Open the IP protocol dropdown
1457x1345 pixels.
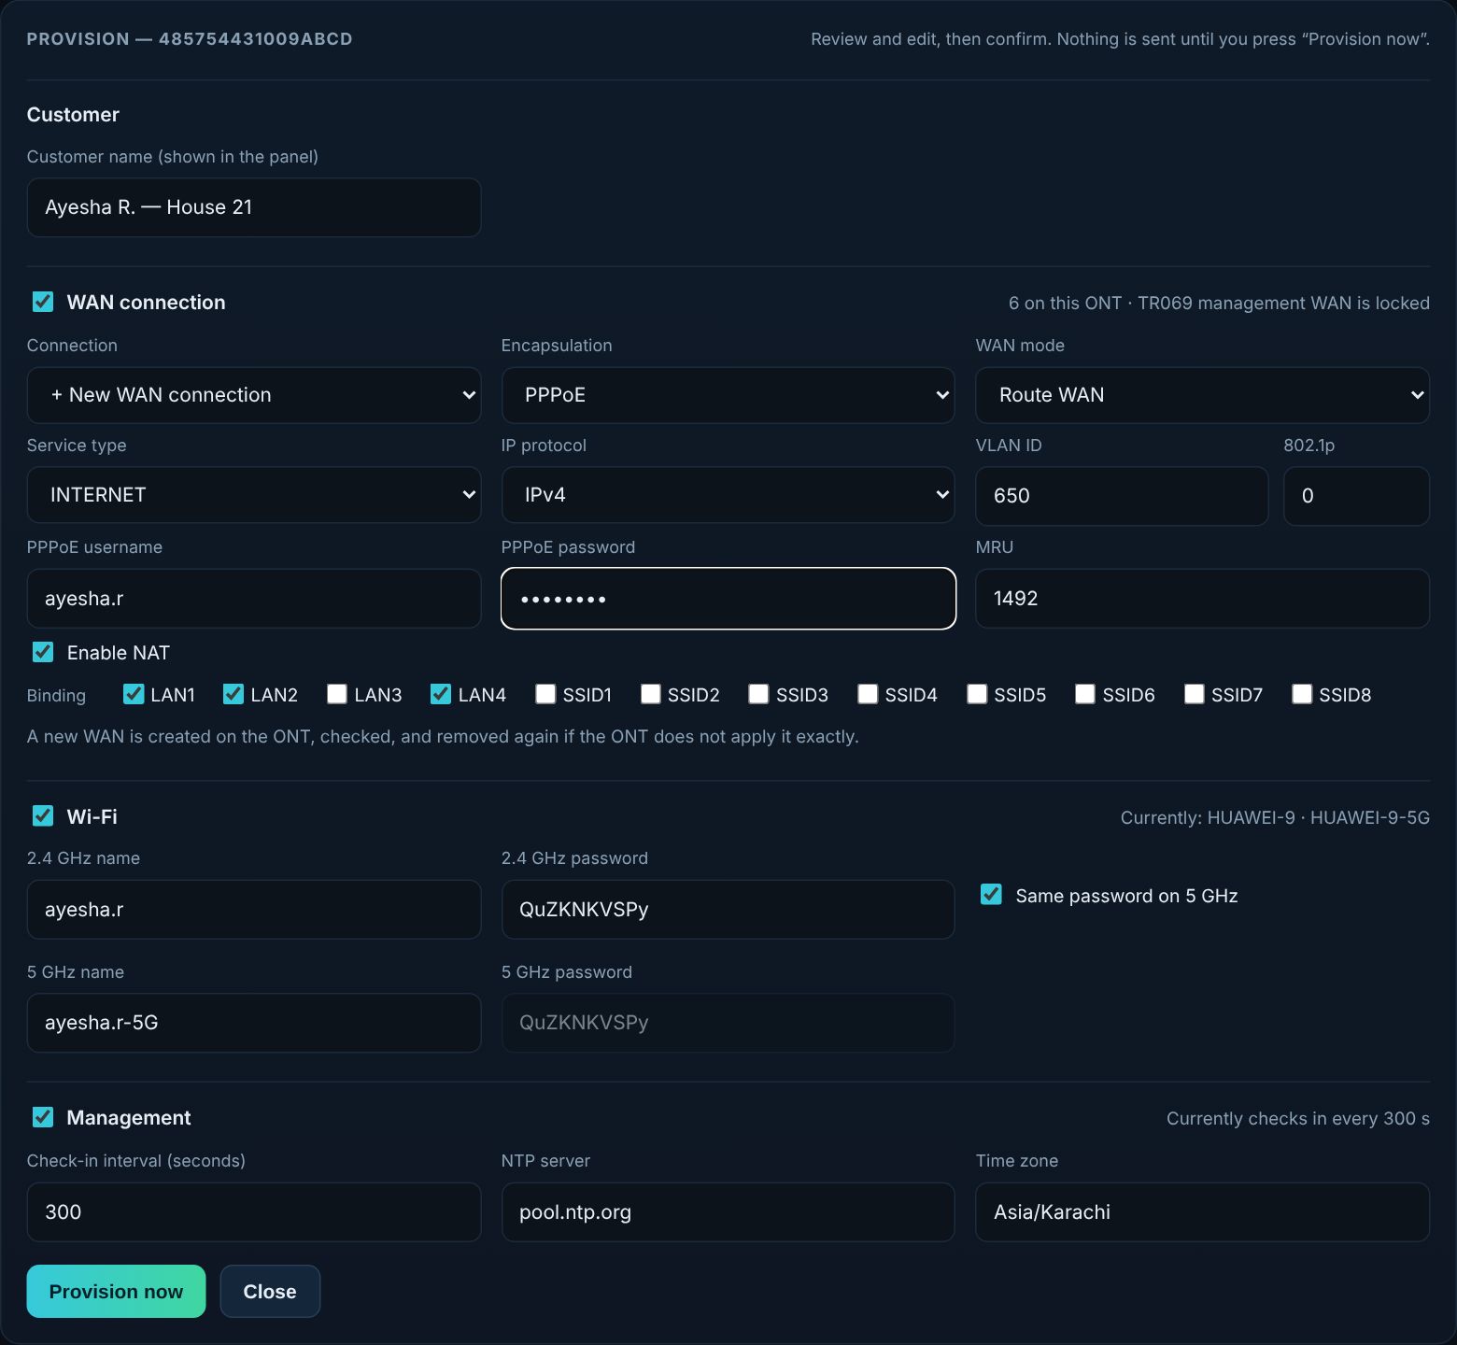[x=728, y=495]
